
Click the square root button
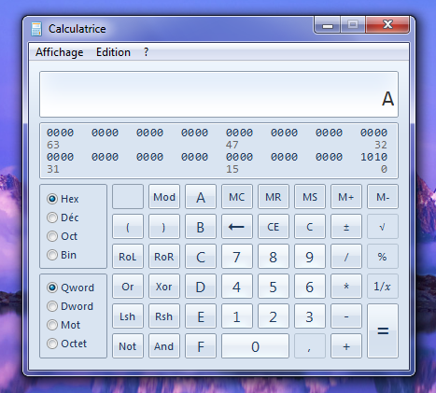[383, 227]
